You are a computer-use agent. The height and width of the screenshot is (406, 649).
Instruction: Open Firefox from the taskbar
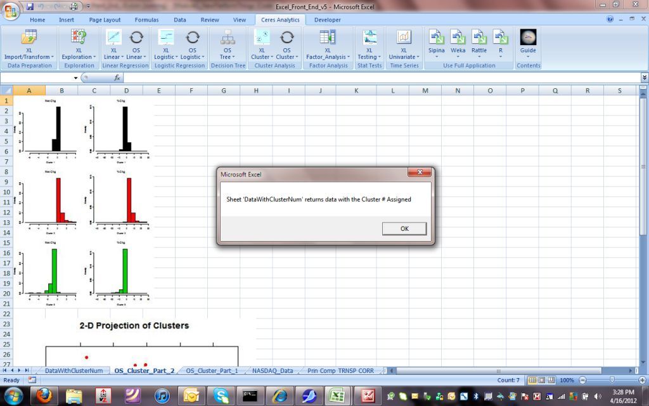43,396
